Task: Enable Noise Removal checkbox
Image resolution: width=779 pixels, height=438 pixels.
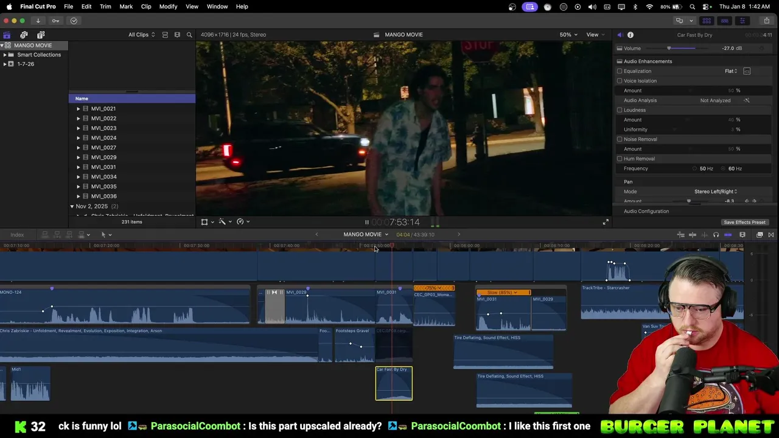Action: pos(620,139)
